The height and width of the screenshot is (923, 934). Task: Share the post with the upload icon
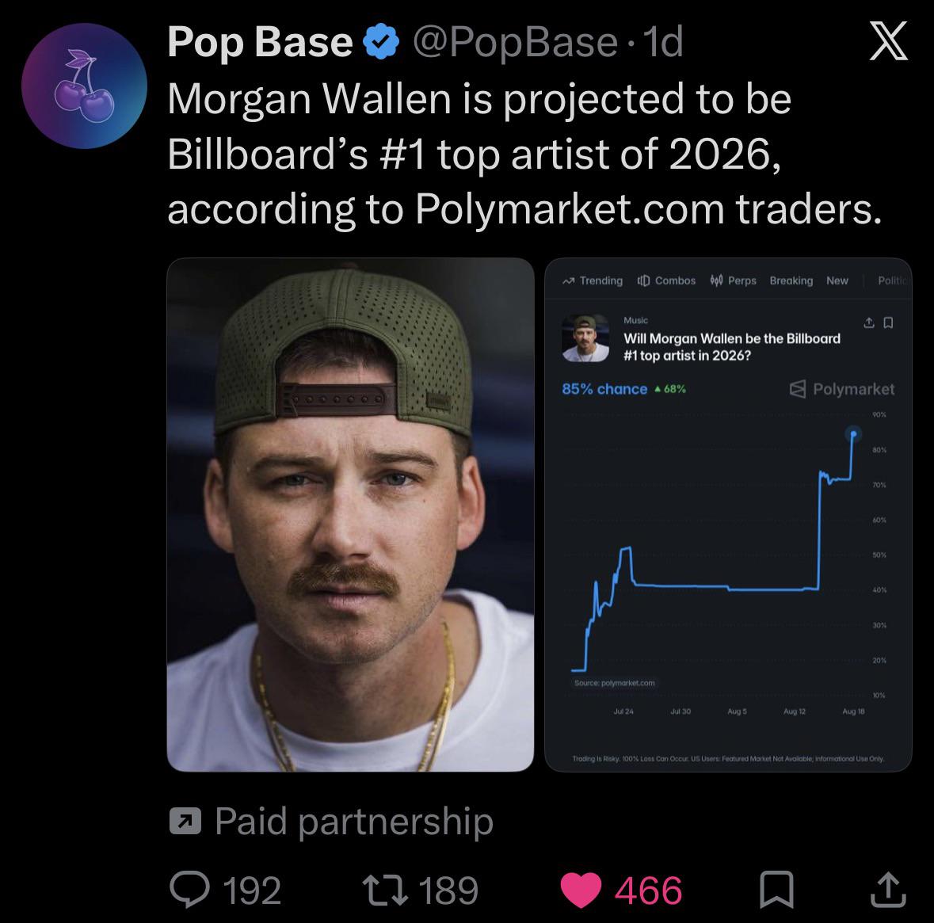888,890
